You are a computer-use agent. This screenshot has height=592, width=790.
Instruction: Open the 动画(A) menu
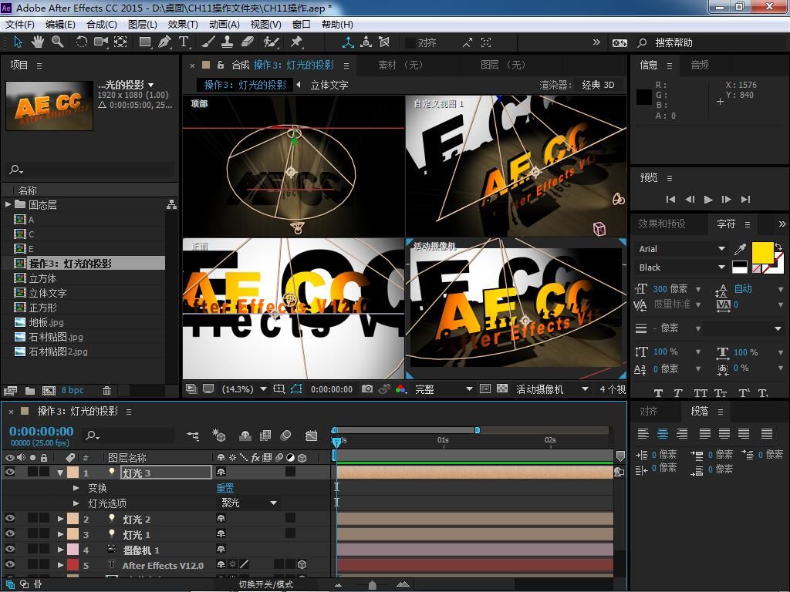click(225, 24)
